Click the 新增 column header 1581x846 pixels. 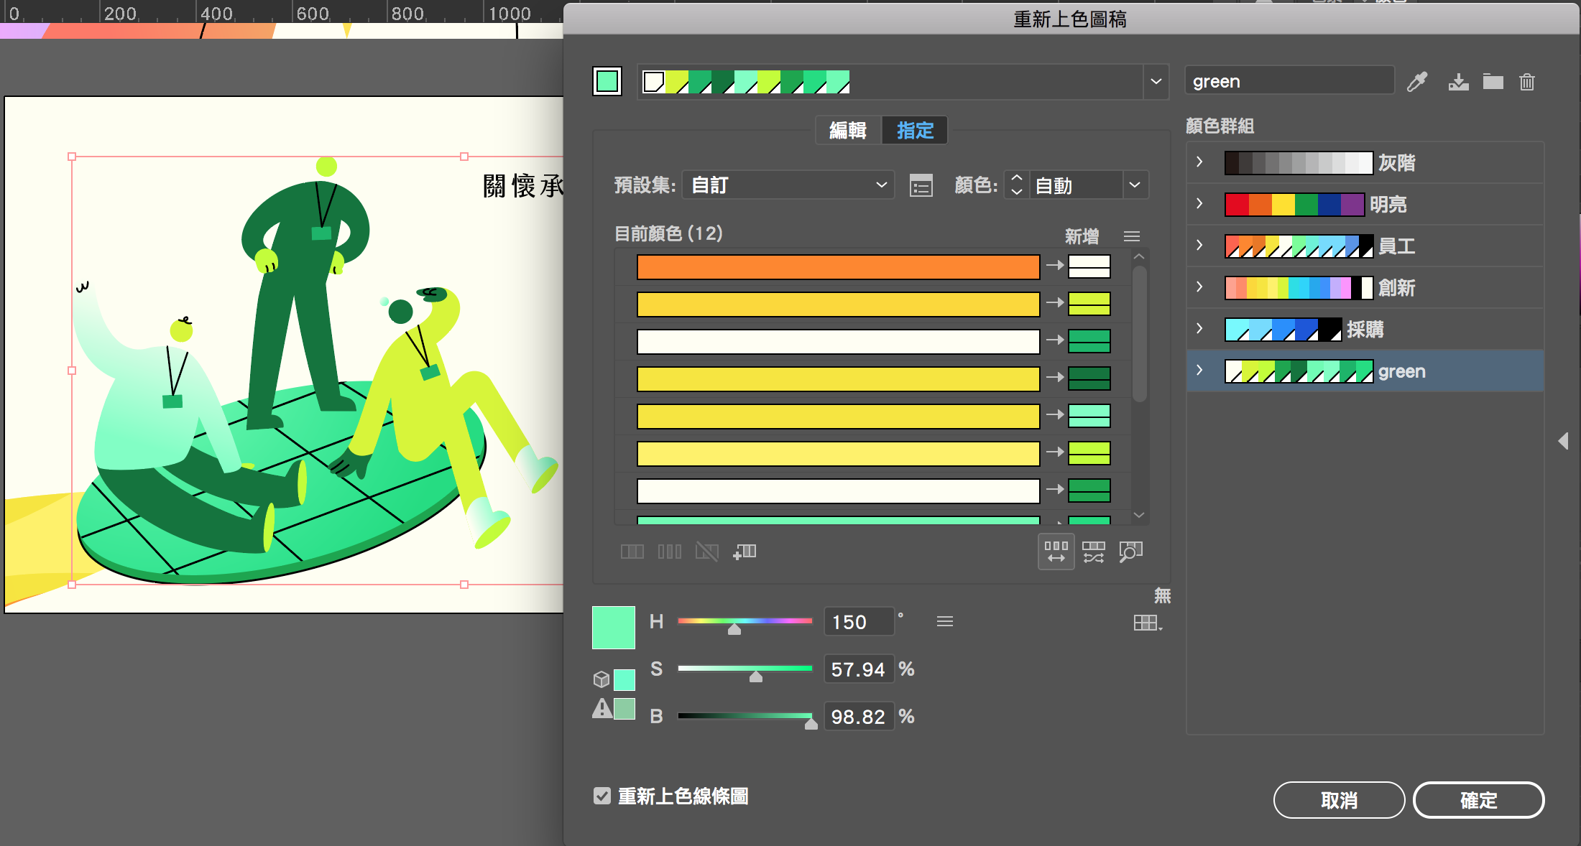pos(1082,236)
